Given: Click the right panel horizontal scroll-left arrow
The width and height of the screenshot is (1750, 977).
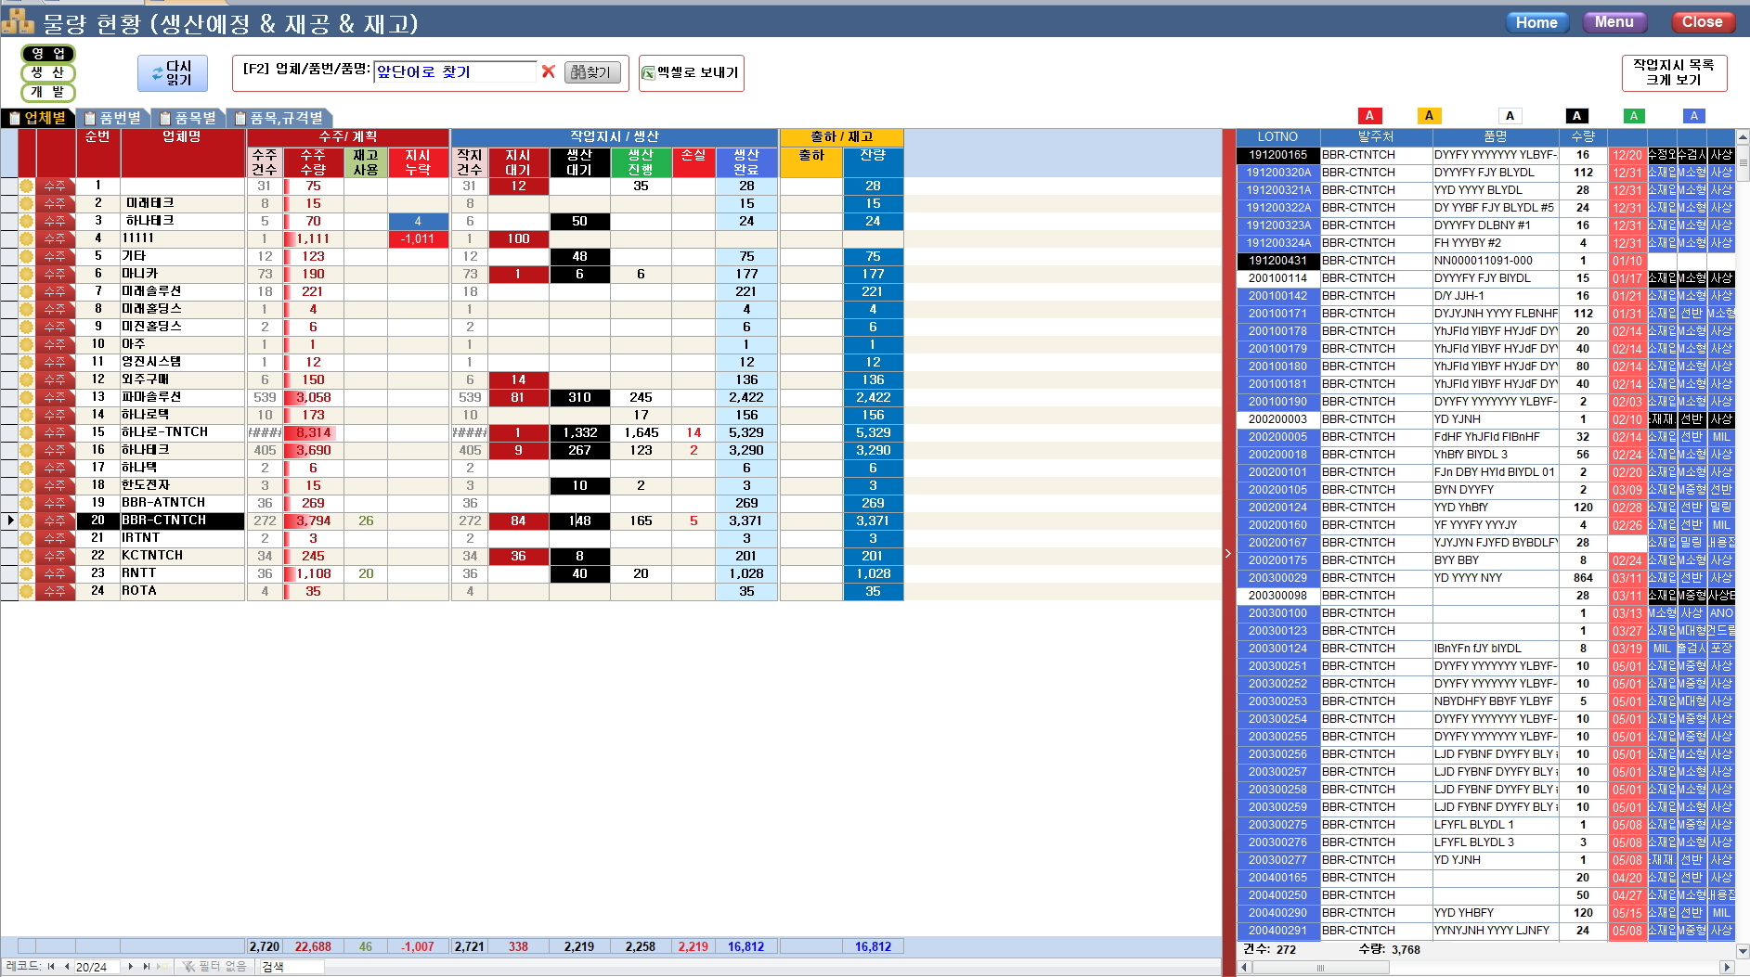Looking at the screenshot, I should [x=1245, y=967].
